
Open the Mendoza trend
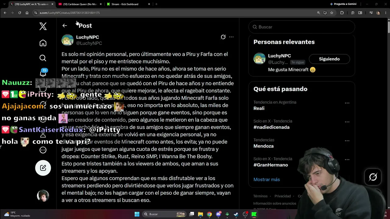click(264, 146)
